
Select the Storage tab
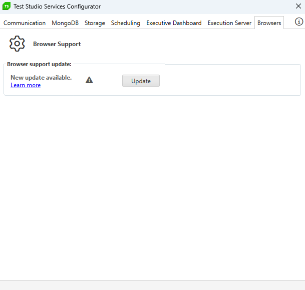[x=95, y=23]
